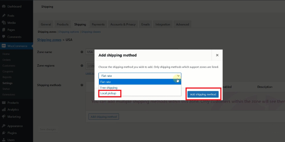Open the Emails tab
Image resolution: width=285 pixels, height=142 pixels.
(145, 24)
